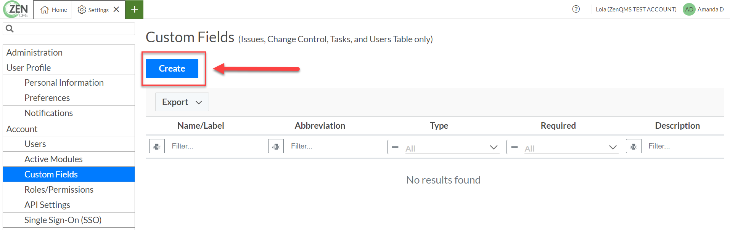Screen dimensions: 730x230
Task: Click the ZenQMS logo icon
Action: [16, 9]
